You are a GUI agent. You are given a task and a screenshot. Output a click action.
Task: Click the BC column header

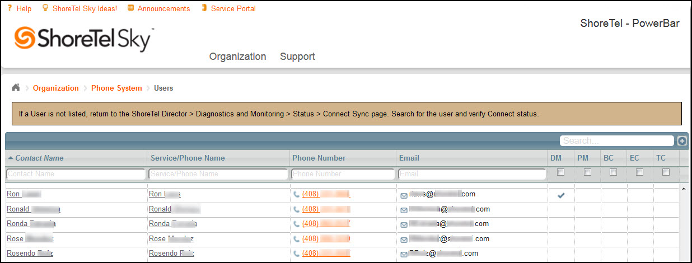point(609,158)
